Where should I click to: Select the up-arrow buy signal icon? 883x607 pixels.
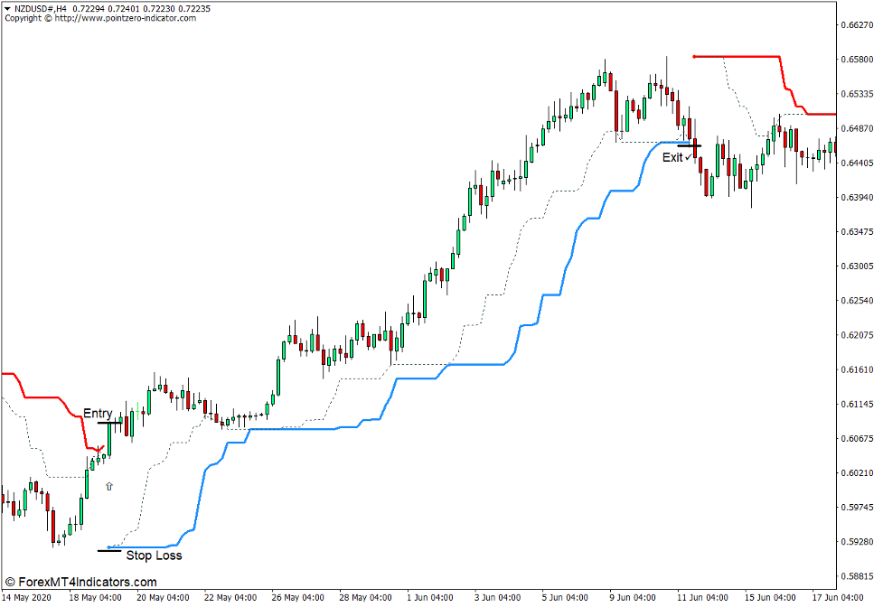click(x=110, y=485)
